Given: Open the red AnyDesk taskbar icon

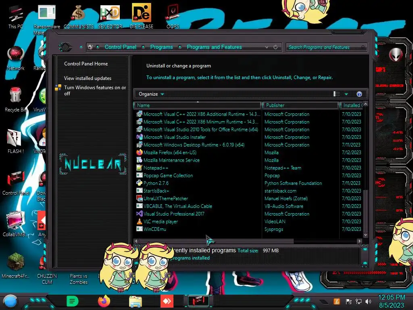Looking at the screenshot, I should tap(167, 301).
